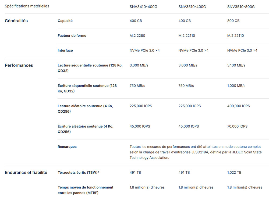Click the Spécifications matérielles title
Screen dimensions: 269x197
pyautogui.click(x=27, y=6)
